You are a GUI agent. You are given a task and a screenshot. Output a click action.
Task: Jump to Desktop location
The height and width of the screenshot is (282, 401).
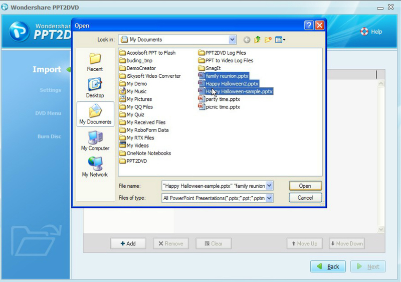click(x=95, y=88)
